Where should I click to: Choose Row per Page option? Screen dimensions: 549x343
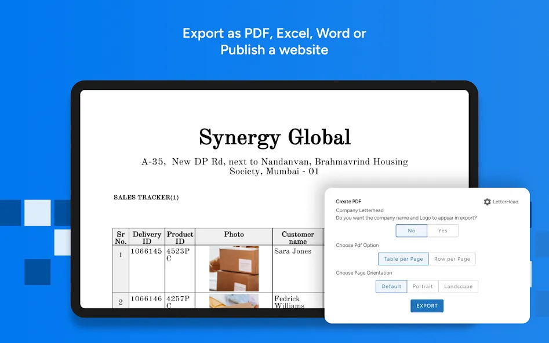click(x=452, y=259)
